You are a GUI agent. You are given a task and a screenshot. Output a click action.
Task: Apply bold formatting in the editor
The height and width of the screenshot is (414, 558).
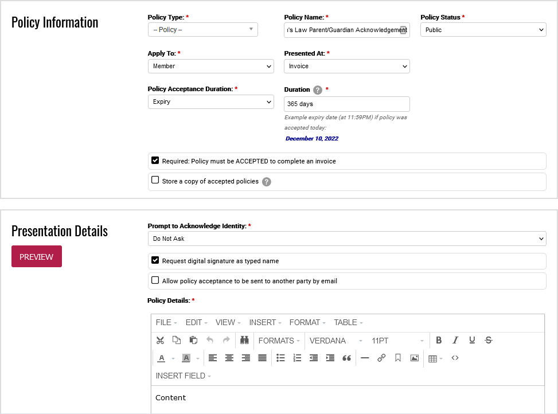(439, 341)
